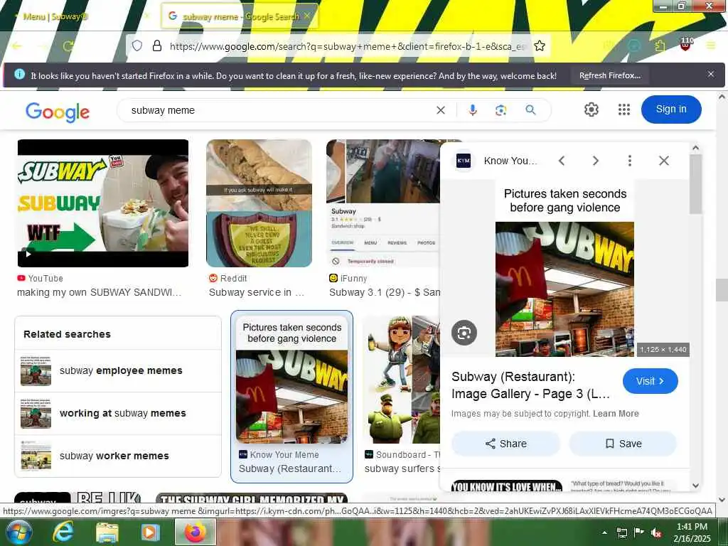Viewport: 728px width, 546px height.
Task: Open the Windows Start menu orb
Action: pyautogui.click(x=18, y=532)
